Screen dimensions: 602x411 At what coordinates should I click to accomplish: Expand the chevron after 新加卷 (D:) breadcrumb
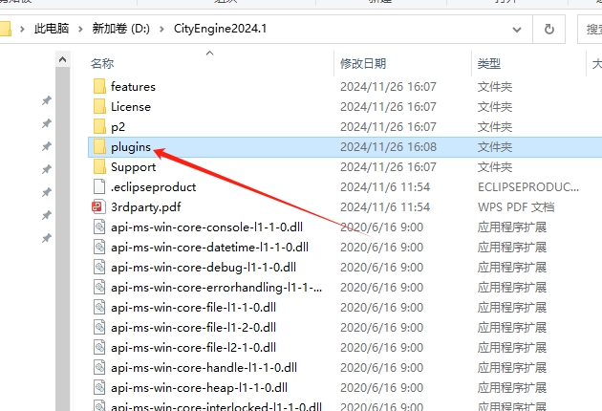coord(161,29)
